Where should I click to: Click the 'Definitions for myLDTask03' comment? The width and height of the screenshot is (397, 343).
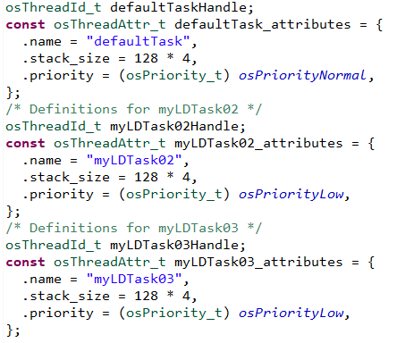[133, 228]
